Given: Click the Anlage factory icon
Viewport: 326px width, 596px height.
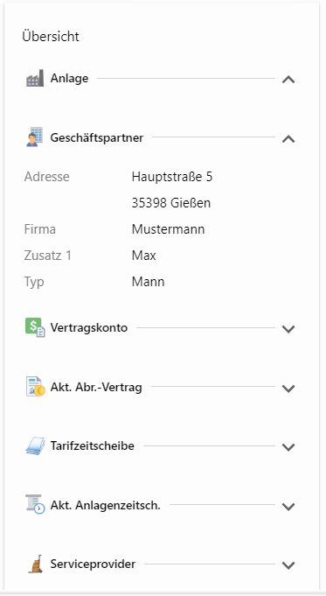Looking at the screenshot, I should [35, 78].
